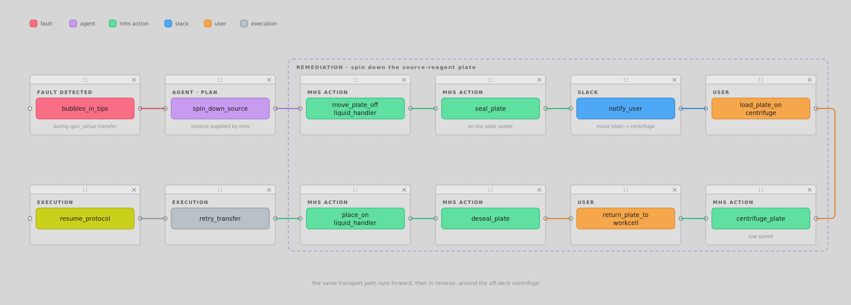851x305 pixels.
Task: Grab the drag handle of bubbles_in_tips node
Action: [85, 80]
